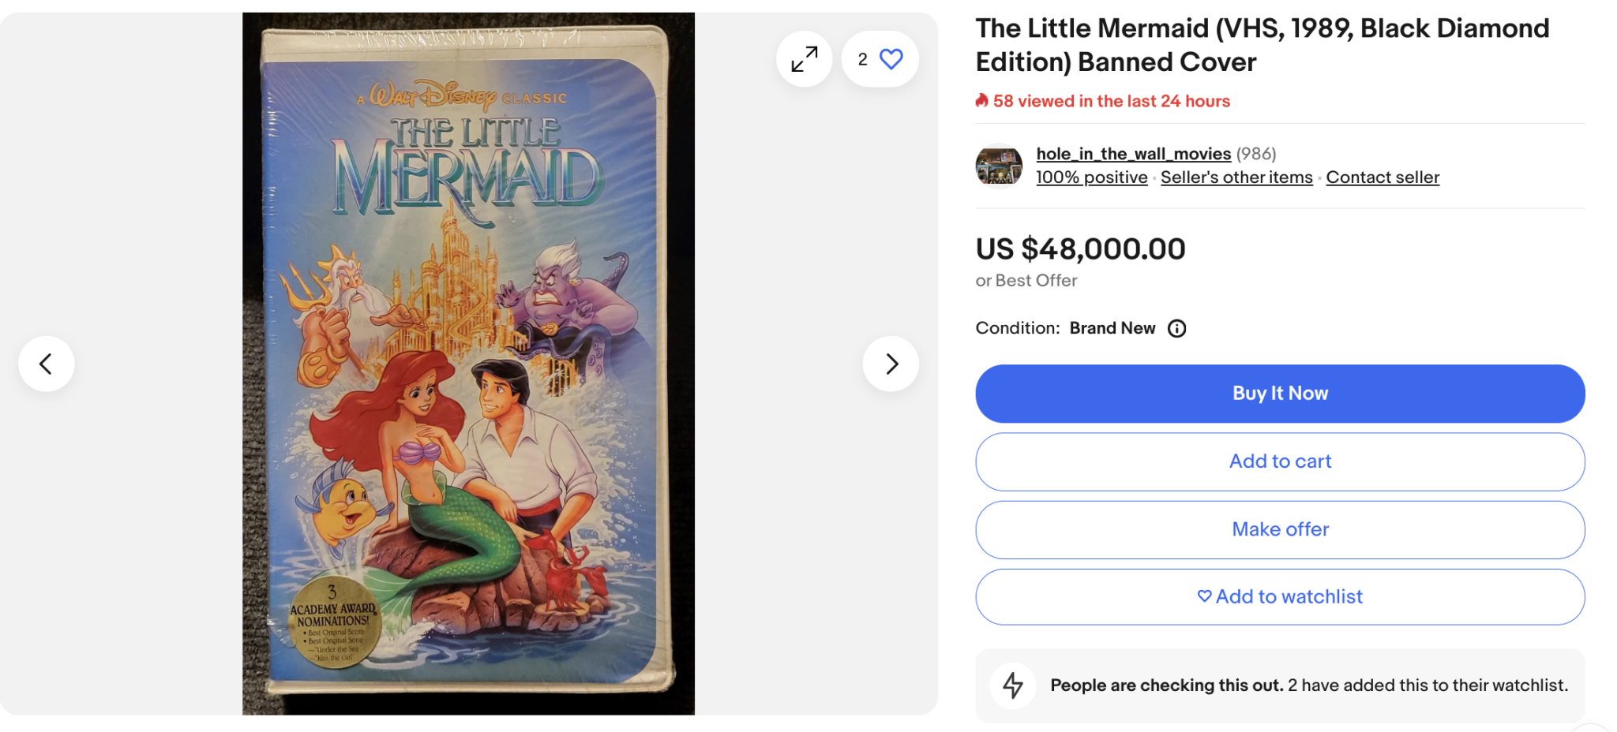Click the 100% positive feedback link
Viewport: 1617px width, 732px height.
(1091, 177)
